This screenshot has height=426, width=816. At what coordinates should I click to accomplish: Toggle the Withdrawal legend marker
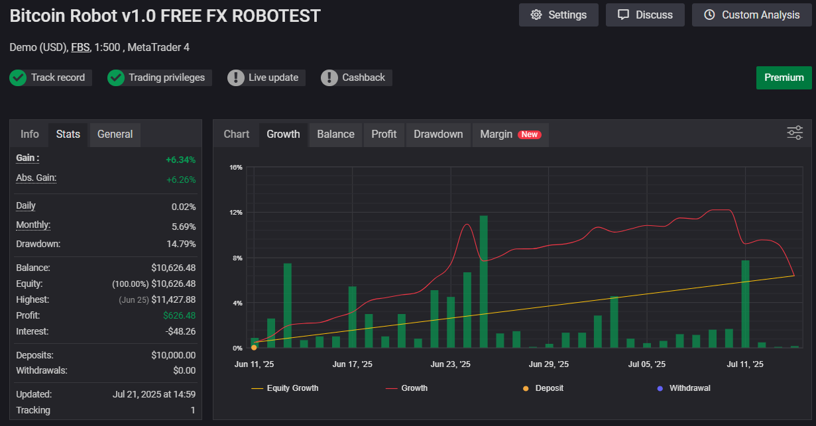pos(684,388)
